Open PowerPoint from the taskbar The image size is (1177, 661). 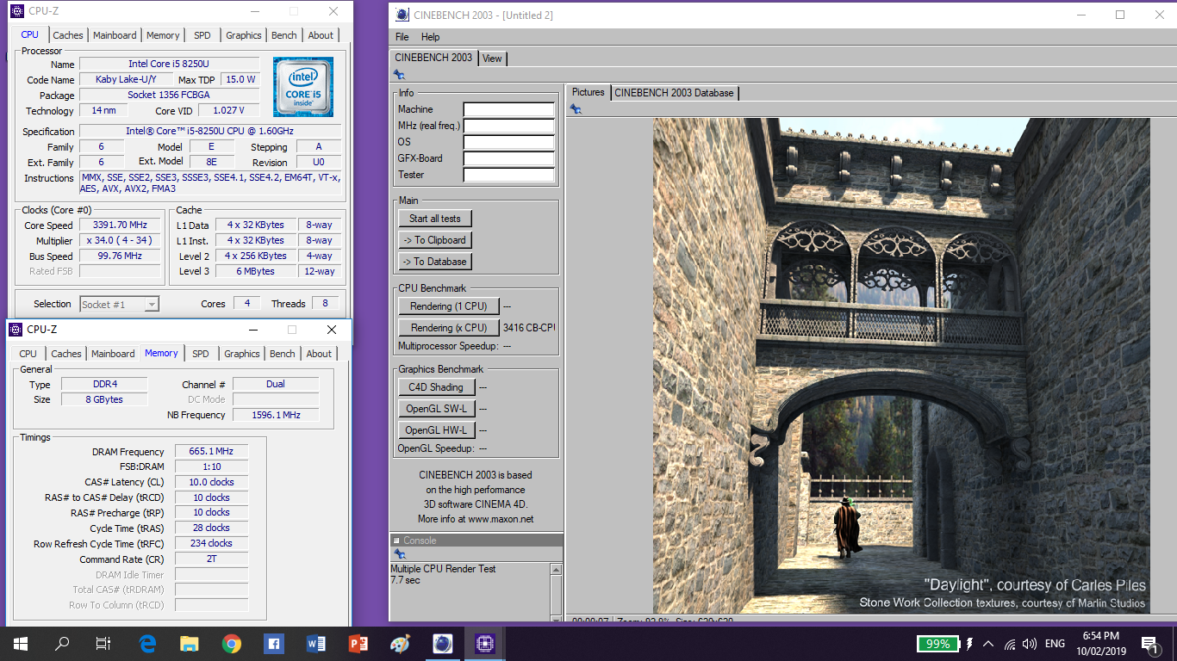point(358,643)
